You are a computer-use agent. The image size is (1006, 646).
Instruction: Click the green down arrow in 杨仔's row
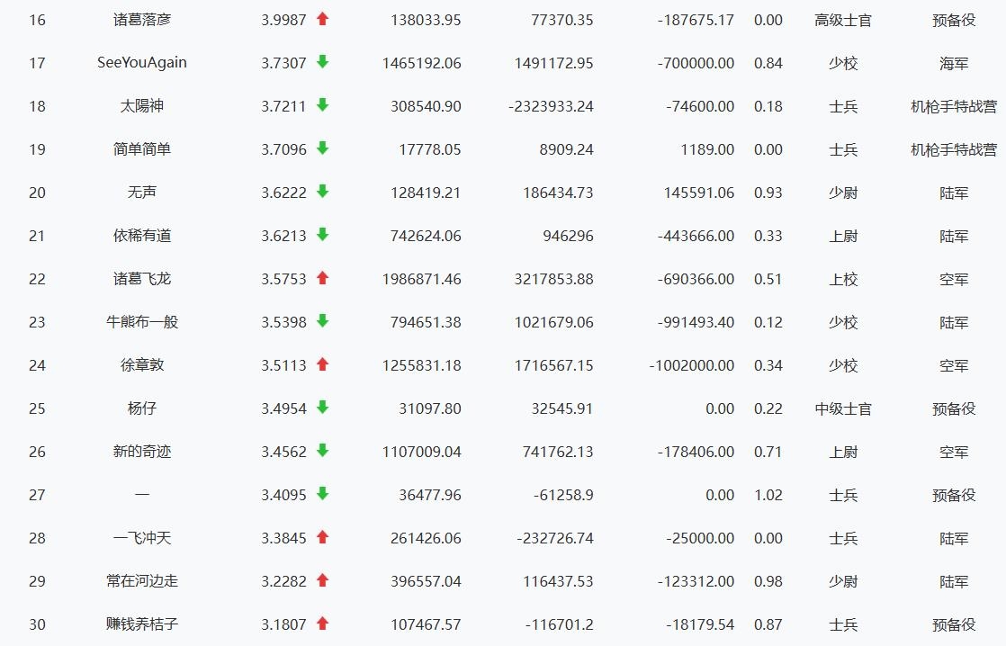coord(322,408)
